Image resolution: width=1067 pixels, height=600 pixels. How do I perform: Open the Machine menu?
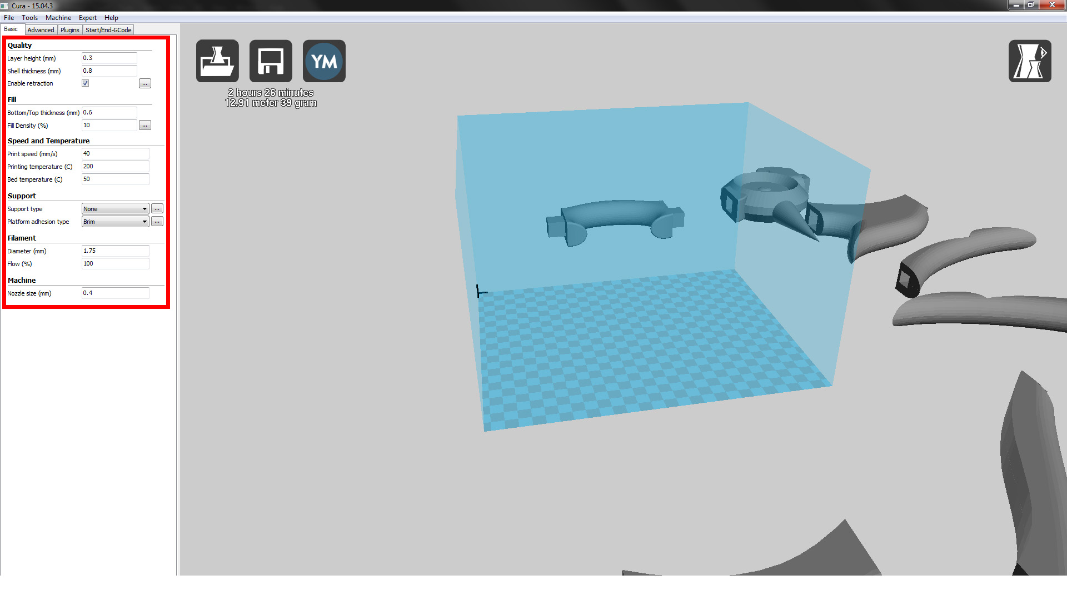click(58, 18)
